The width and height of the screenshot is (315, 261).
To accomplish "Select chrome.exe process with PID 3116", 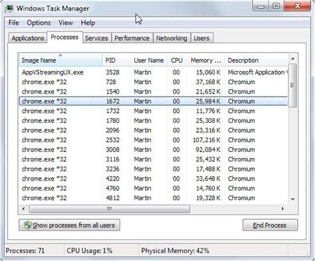I will pos(154,159).
